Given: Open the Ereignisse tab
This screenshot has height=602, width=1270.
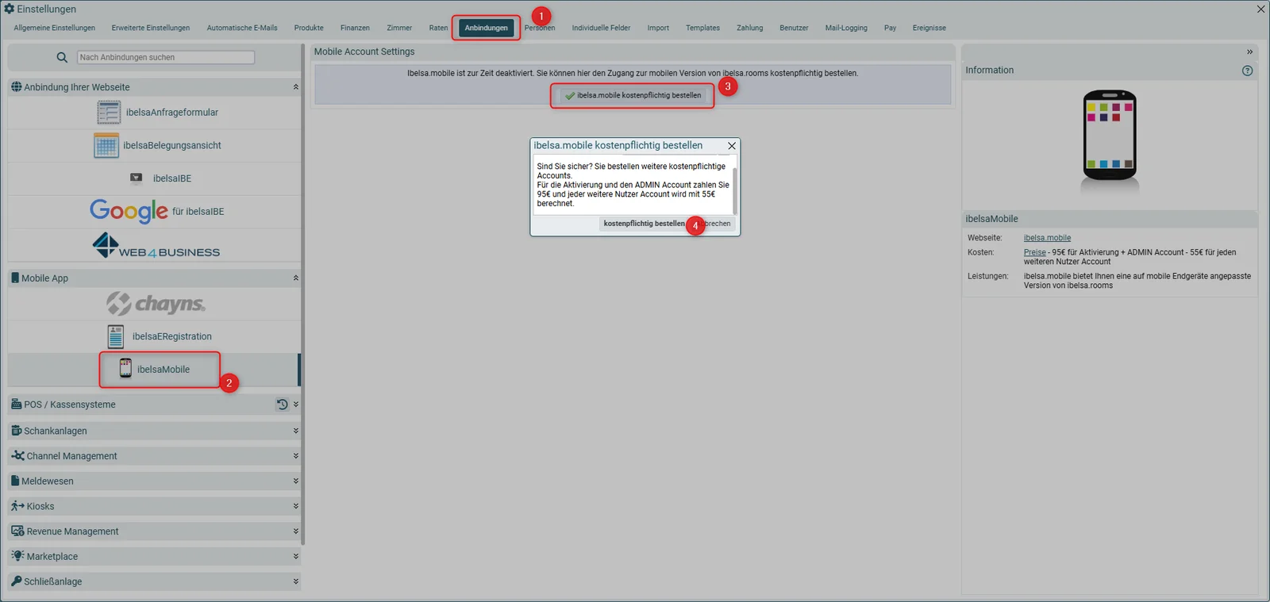Looking at the screenshot, I should tap(929, 28).
